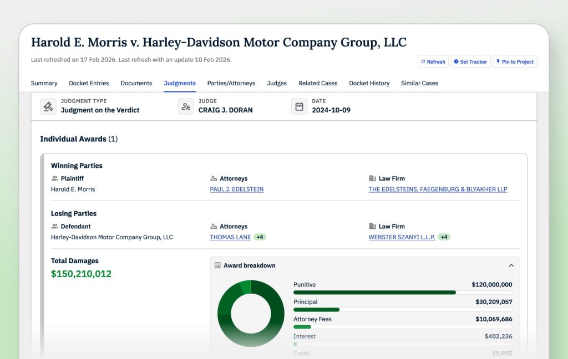
Task: Click the gavel Judgment Type icon
Action: click(x=48, y=106)
